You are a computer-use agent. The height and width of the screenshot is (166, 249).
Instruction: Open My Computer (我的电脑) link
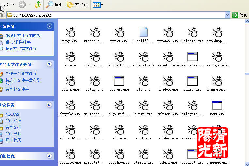[x=13, y=134]
